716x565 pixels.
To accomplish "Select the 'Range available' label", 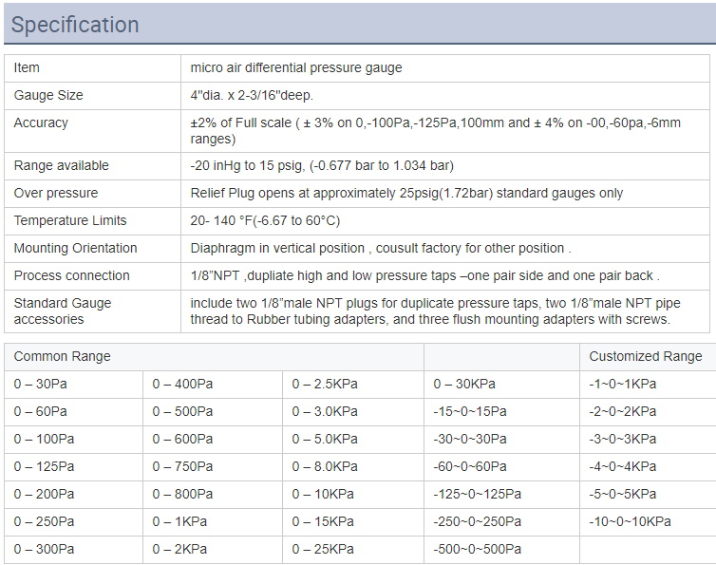I will (x=61, y=166).
